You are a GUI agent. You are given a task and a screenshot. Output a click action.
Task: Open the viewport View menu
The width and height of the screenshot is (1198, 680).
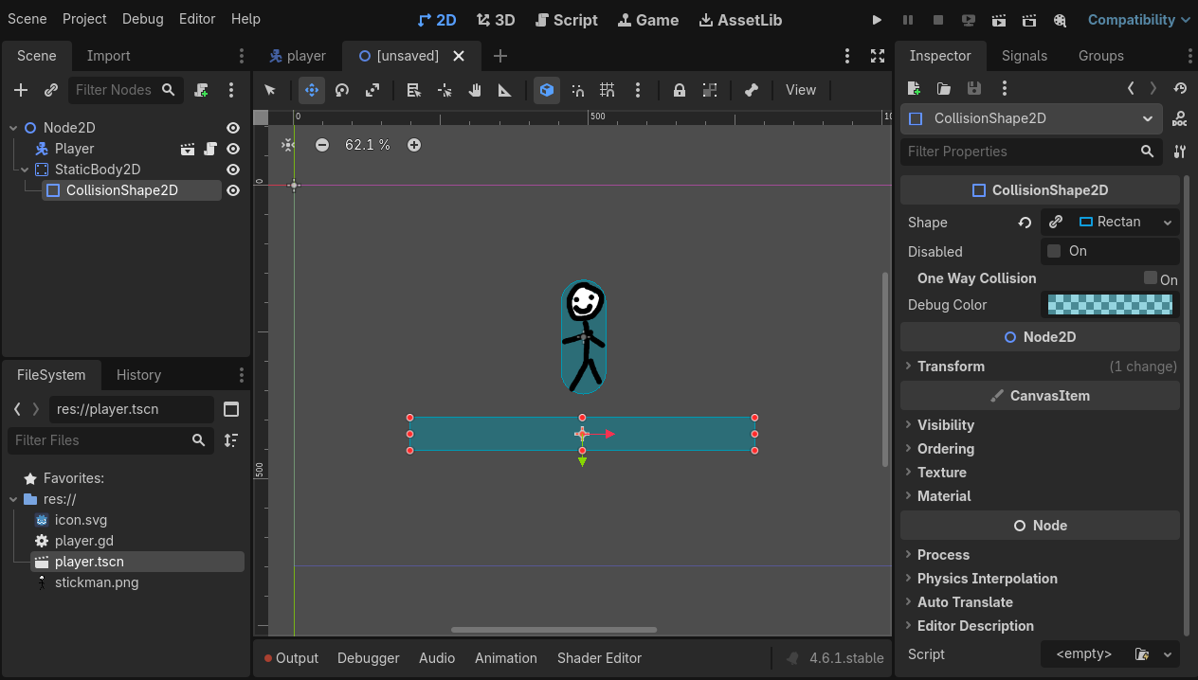tap(801, 90)
